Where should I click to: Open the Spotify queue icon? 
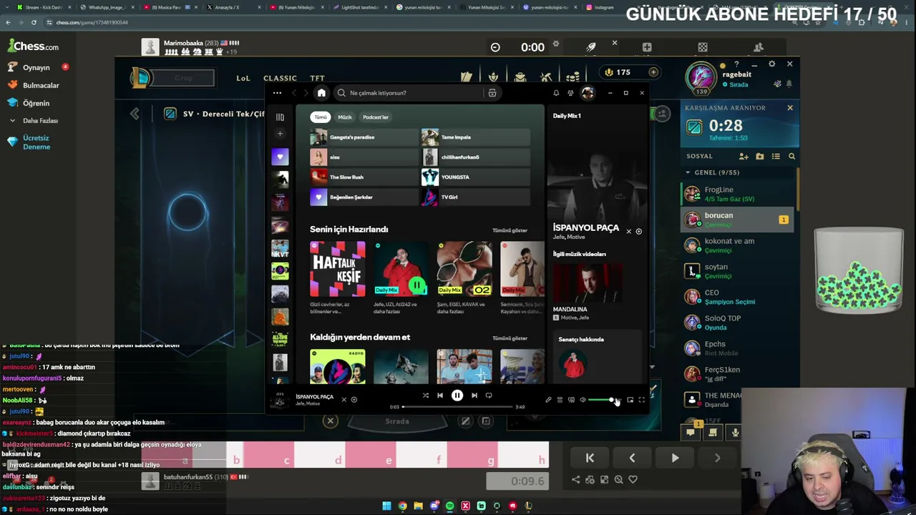(560, 400)
